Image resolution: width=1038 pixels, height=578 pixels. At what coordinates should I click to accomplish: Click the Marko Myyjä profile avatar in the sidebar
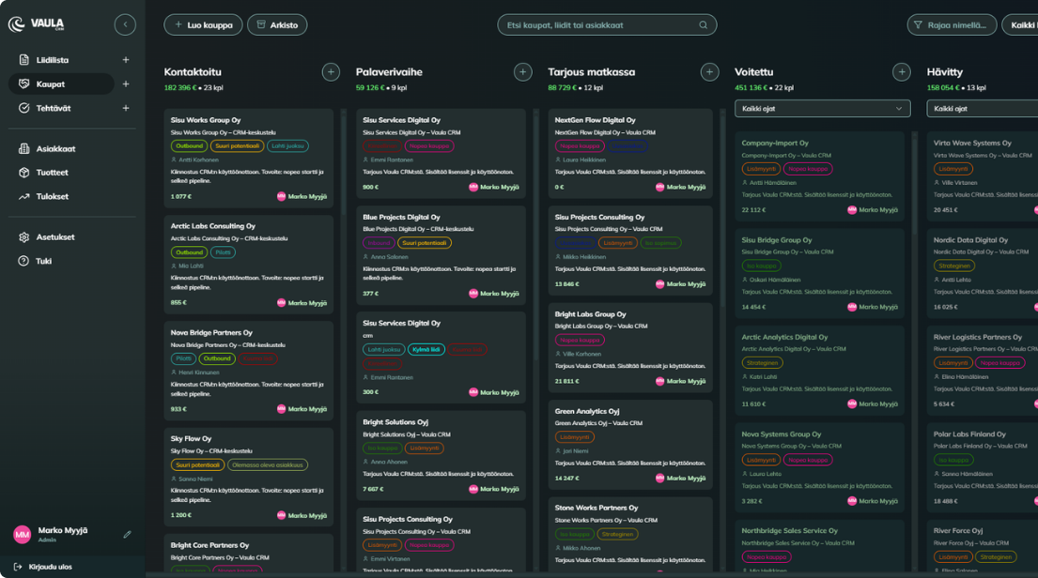point(22,534)
